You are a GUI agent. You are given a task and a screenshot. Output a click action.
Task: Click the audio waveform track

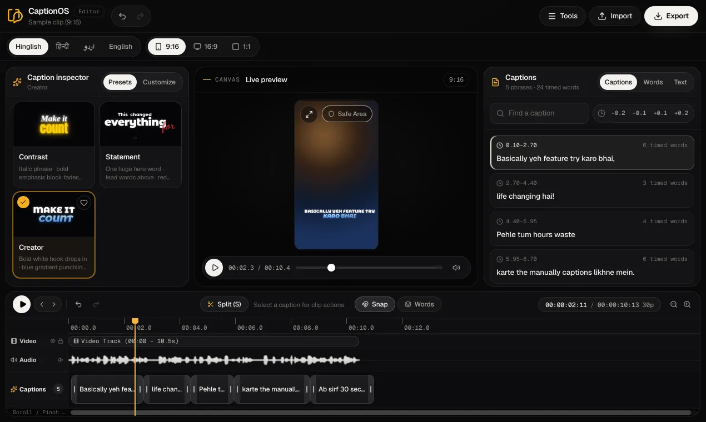coord(214,360)
